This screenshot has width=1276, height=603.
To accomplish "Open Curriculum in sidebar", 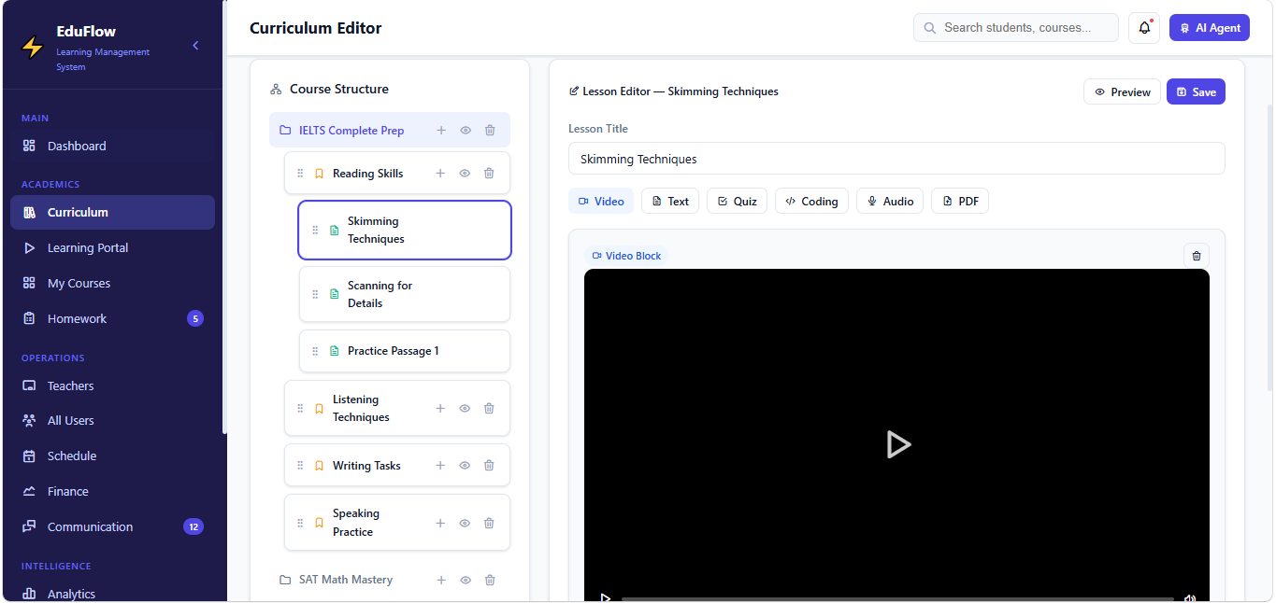I will coord(112,212).
